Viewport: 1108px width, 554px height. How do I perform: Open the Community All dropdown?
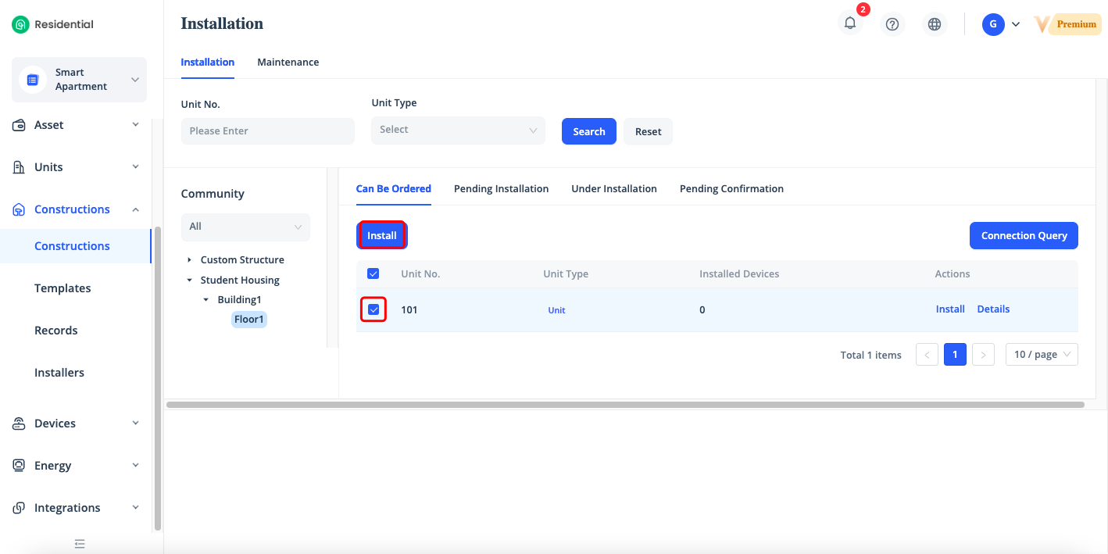[245, 227]
